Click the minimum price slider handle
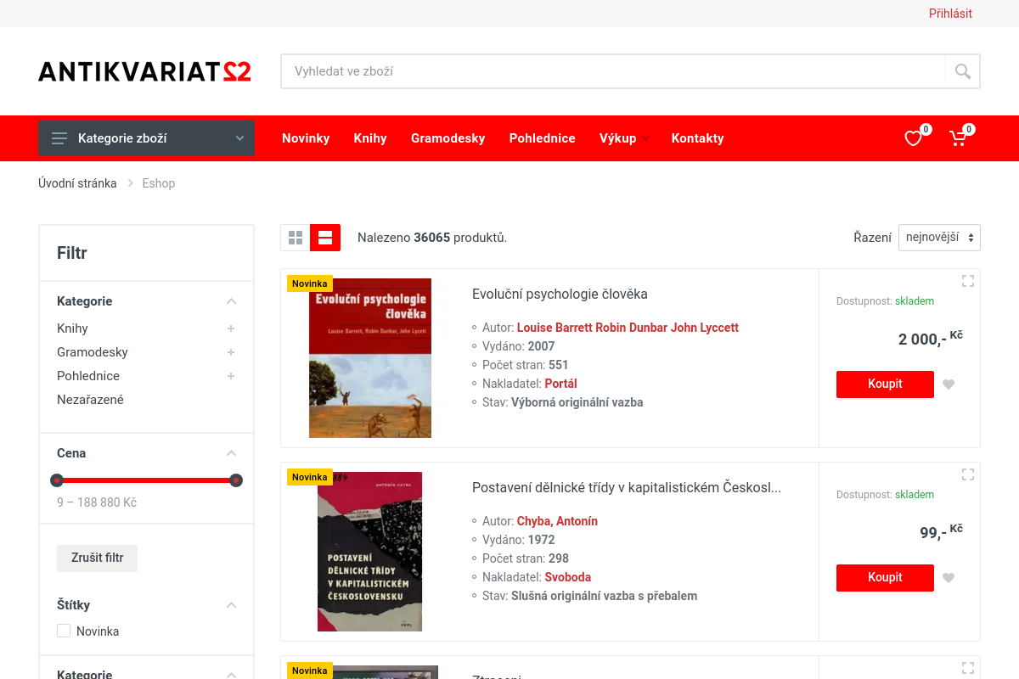This screenshot has height=679, width=1019. [57, 480]
